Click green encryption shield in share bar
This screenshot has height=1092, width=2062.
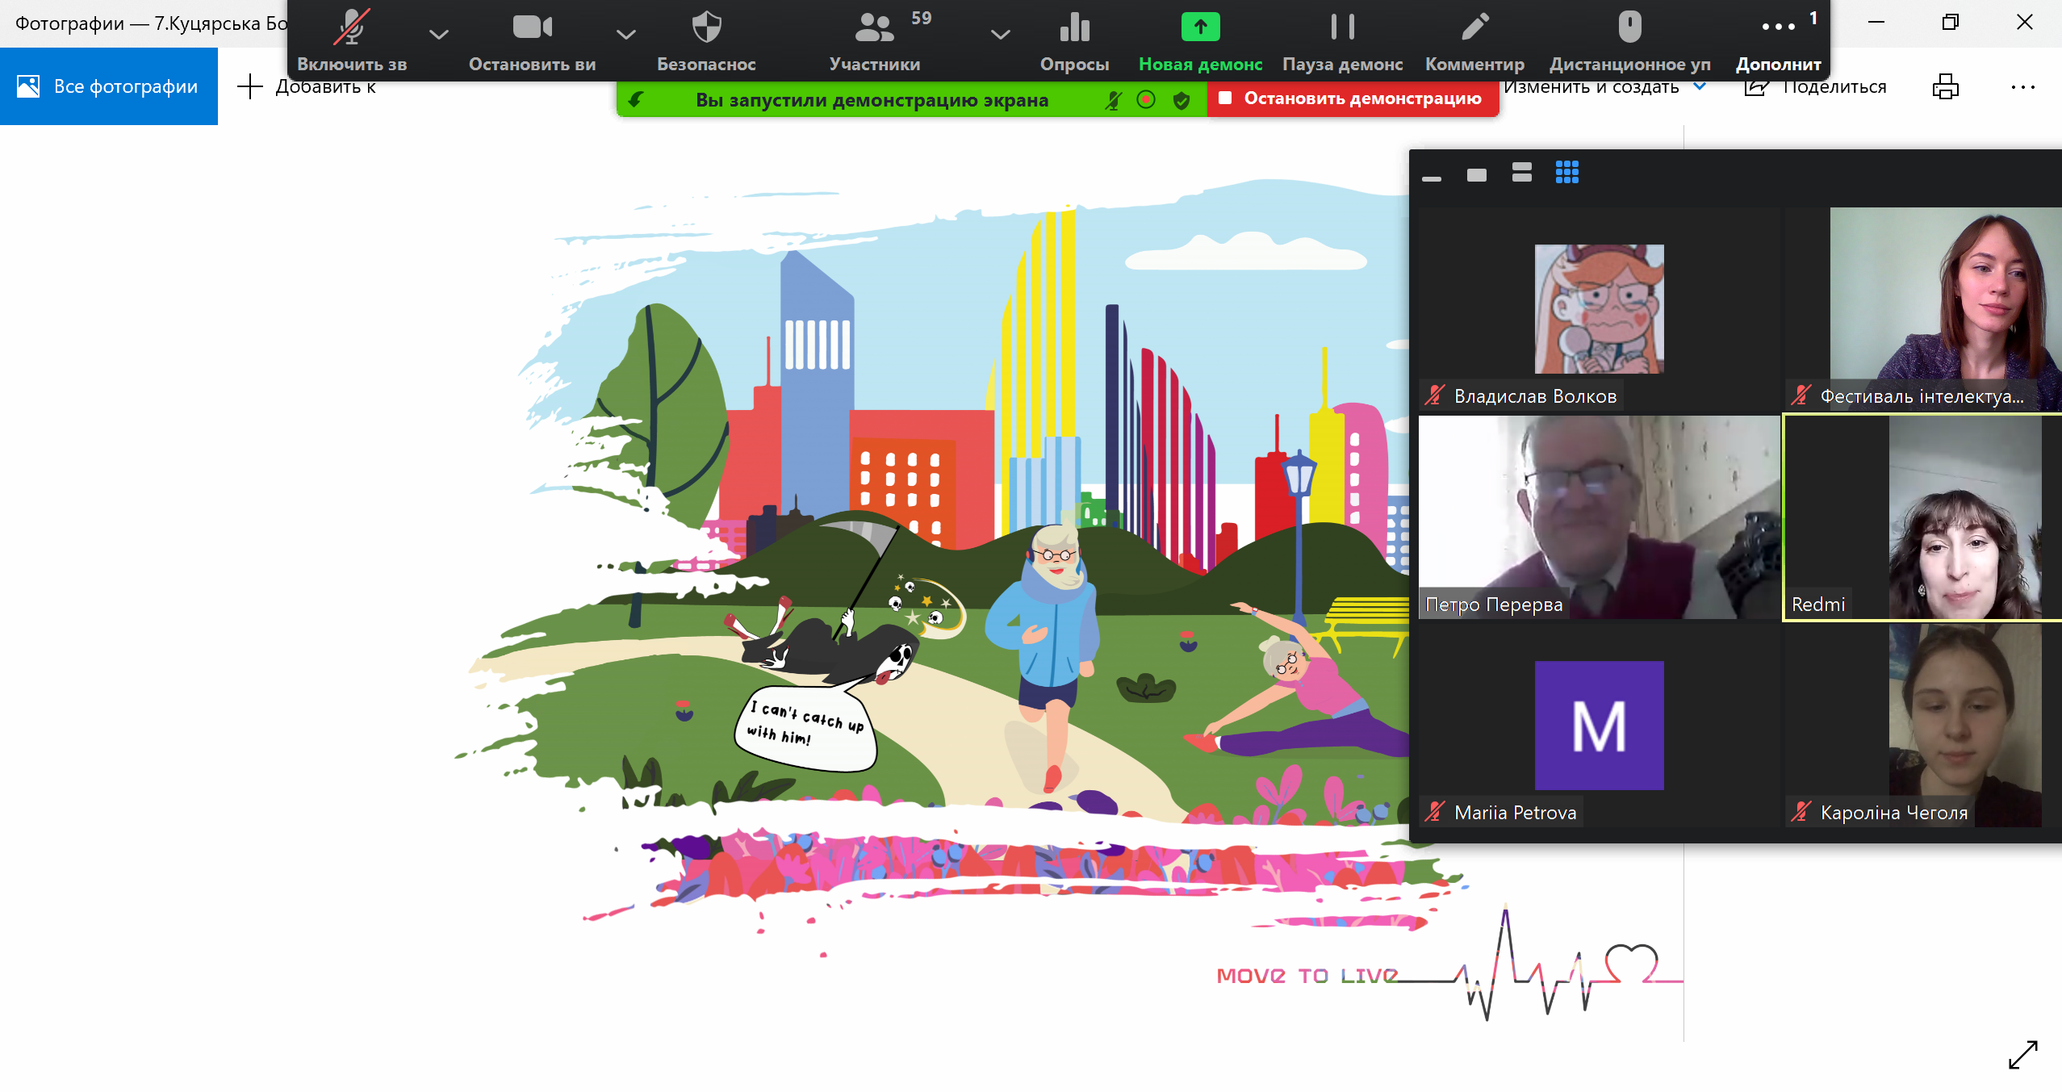click(1182, 100)
